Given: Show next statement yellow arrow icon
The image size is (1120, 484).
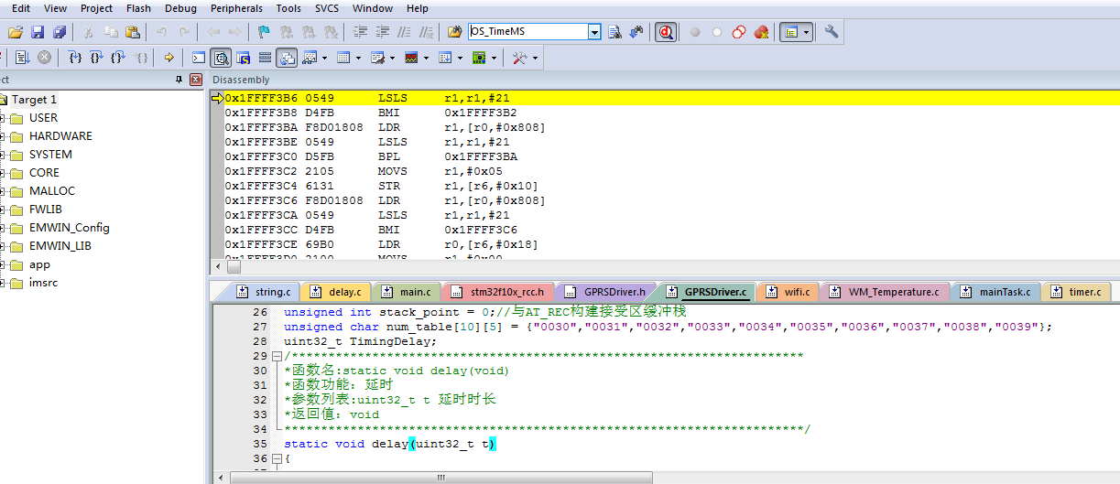Looking at the screenshot, I should (x=169, y=58).
